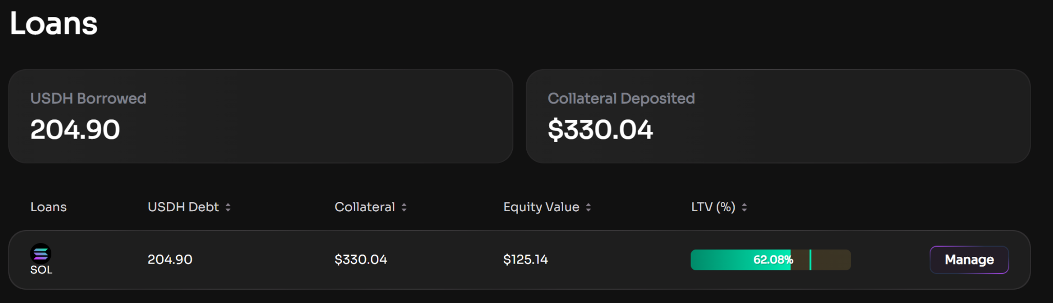
Task: Click the Collateral column header
Action: point(365,207)
